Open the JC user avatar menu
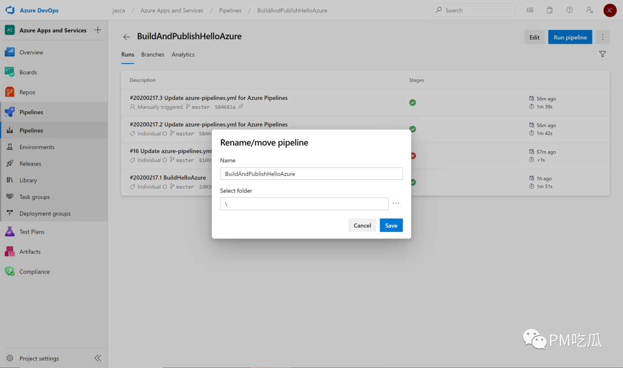Viewport: 623px width, 368px height. [x=610, y=10]
